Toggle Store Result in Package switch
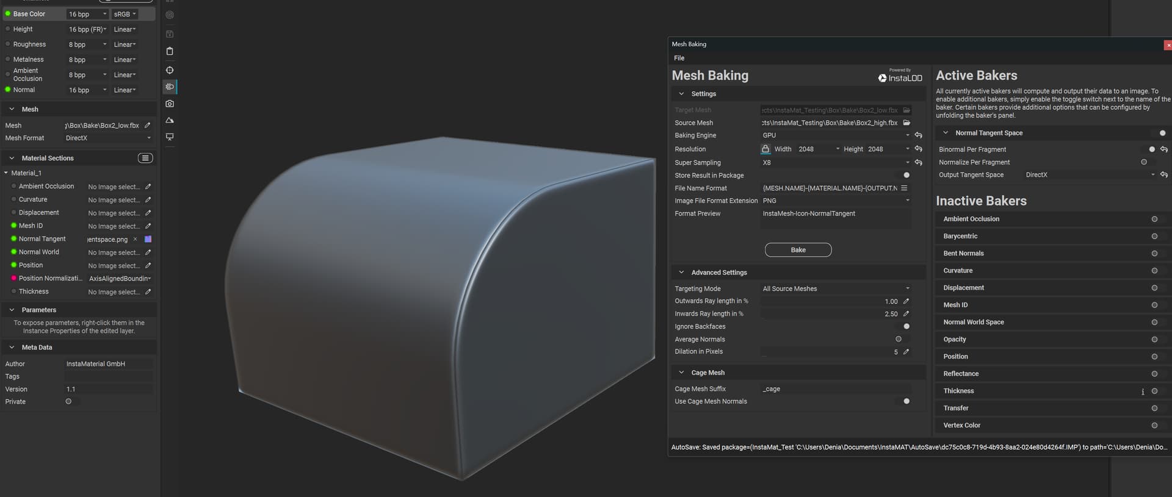Image resolution: width=1172 pixels, height=497 pixels. click(903, 175)
